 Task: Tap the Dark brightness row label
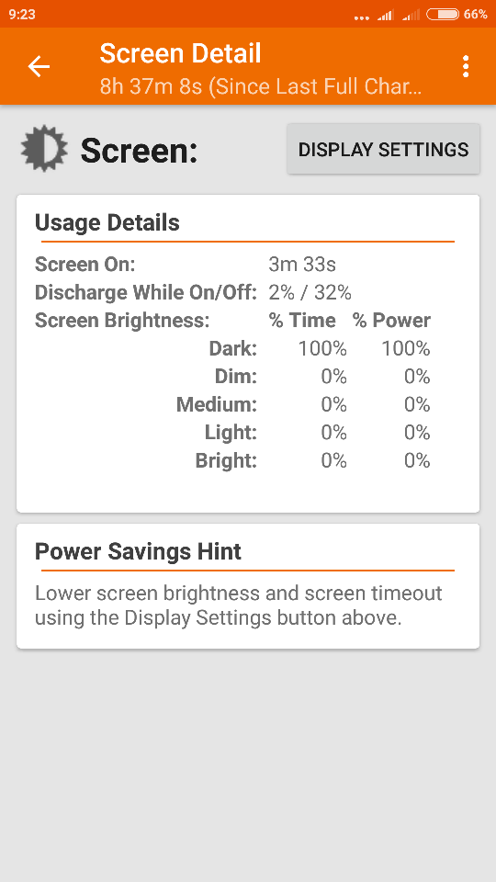232,349
